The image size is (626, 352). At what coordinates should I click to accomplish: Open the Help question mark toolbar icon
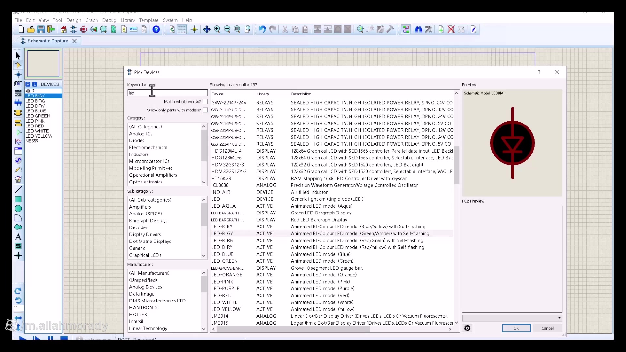point(156,30)
